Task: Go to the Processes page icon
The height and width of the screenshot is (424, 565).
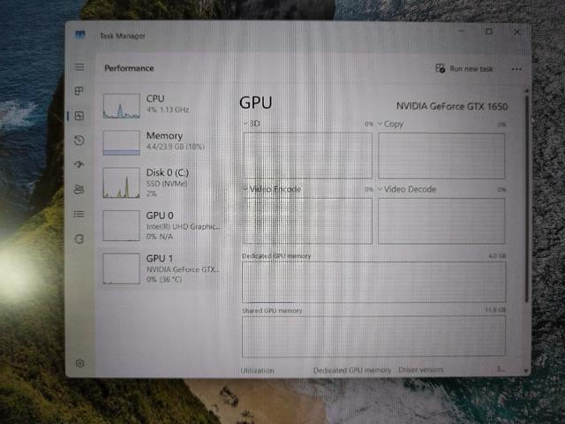Action: pyautogui.click(x=79, y=91)
